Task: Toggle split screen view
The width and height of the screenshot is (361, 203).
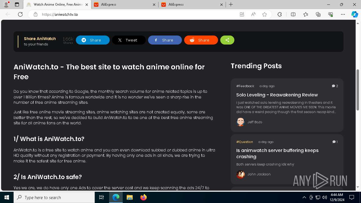Action: click(293, 14)
